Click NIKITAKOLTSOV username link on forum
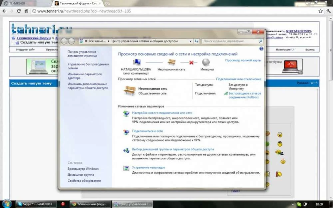The image size is (333, 208). pos(299,31)
